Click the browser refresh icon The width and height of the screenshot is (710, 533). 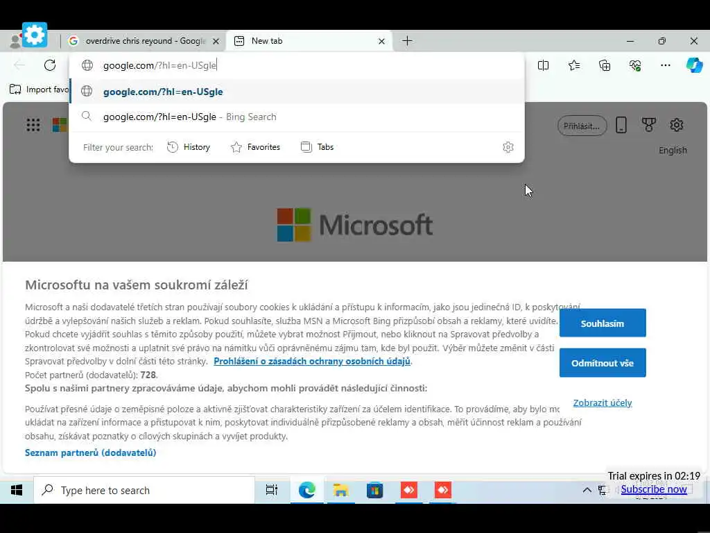coord(50,65)
